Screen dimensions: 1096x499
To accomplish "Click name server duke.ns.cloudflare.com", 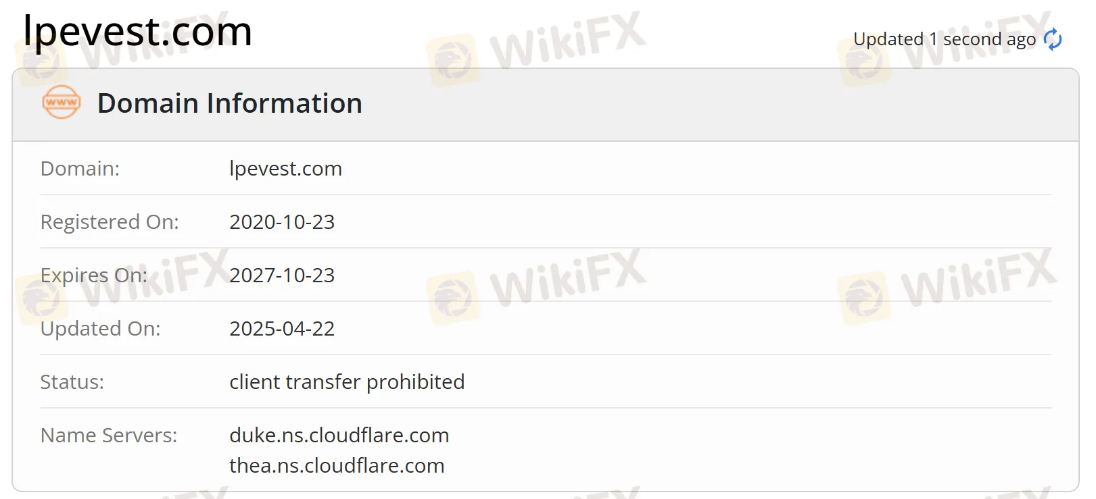I will [x=339, y=435].
